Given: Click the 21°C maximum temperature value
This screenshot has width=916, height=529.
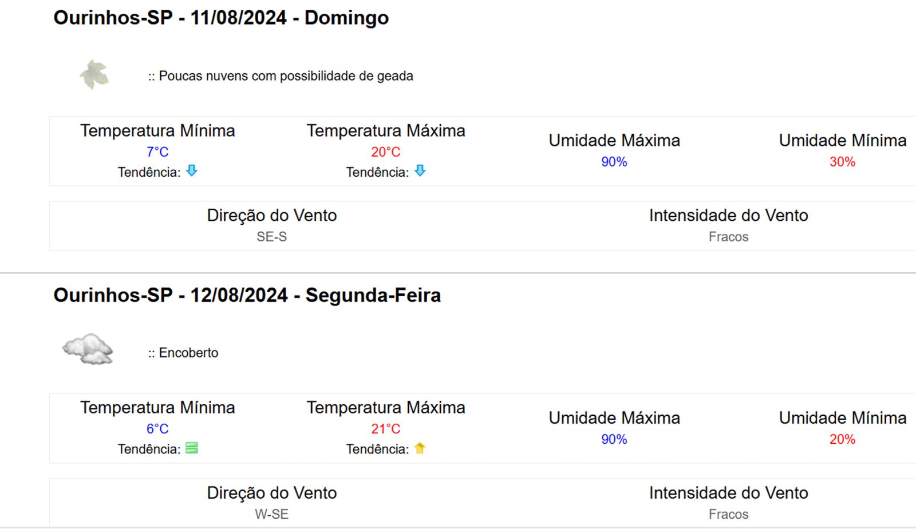Looking at the screenshot, I should [x=385, y=429].
